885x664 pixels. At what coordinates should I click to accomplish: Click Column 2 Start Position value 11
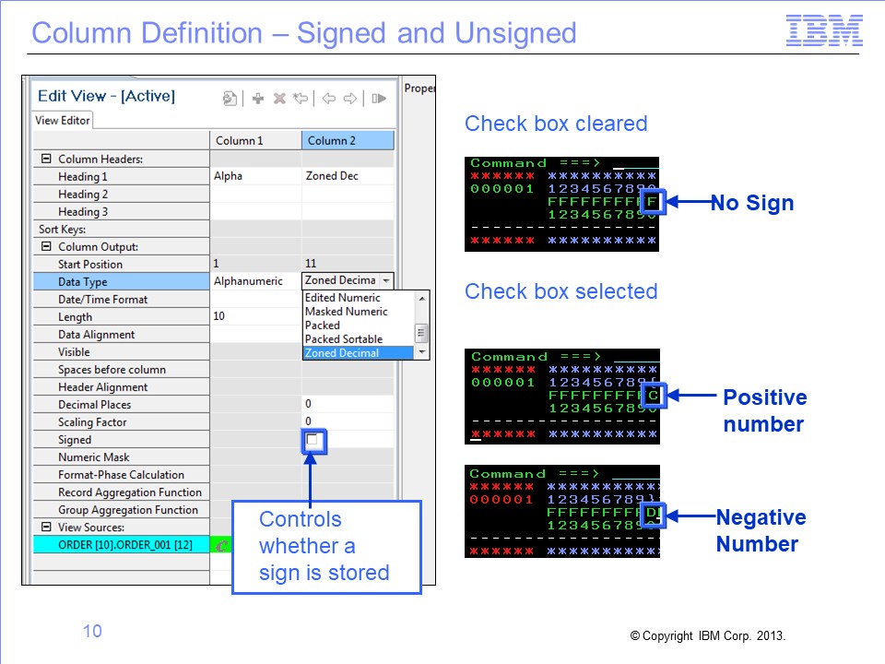coord(348,264)
